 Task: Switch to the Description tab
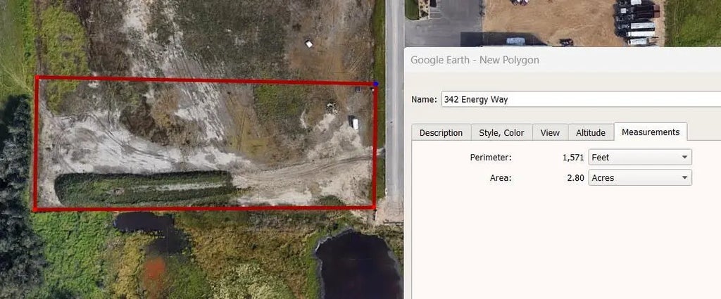[441, 132]
